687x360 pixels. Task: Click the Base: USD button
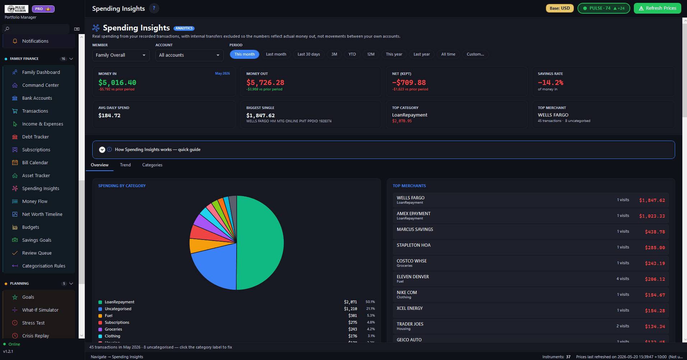(x=560, y=8)
